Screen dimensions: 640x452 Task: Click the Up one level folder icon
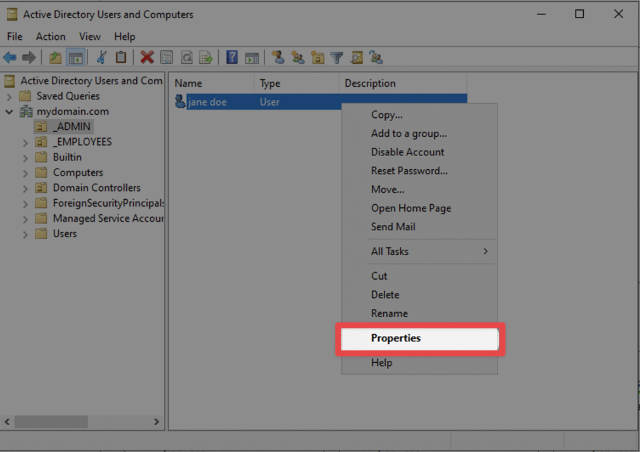coord(56,58)
